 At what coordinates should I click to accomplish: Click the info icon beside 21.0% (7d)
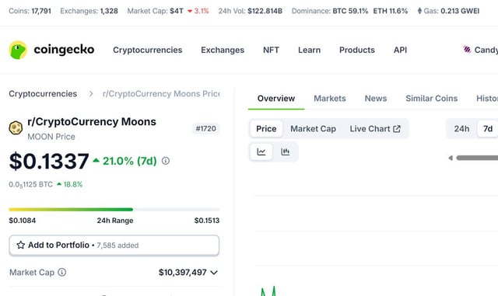[x=166, y=161]
